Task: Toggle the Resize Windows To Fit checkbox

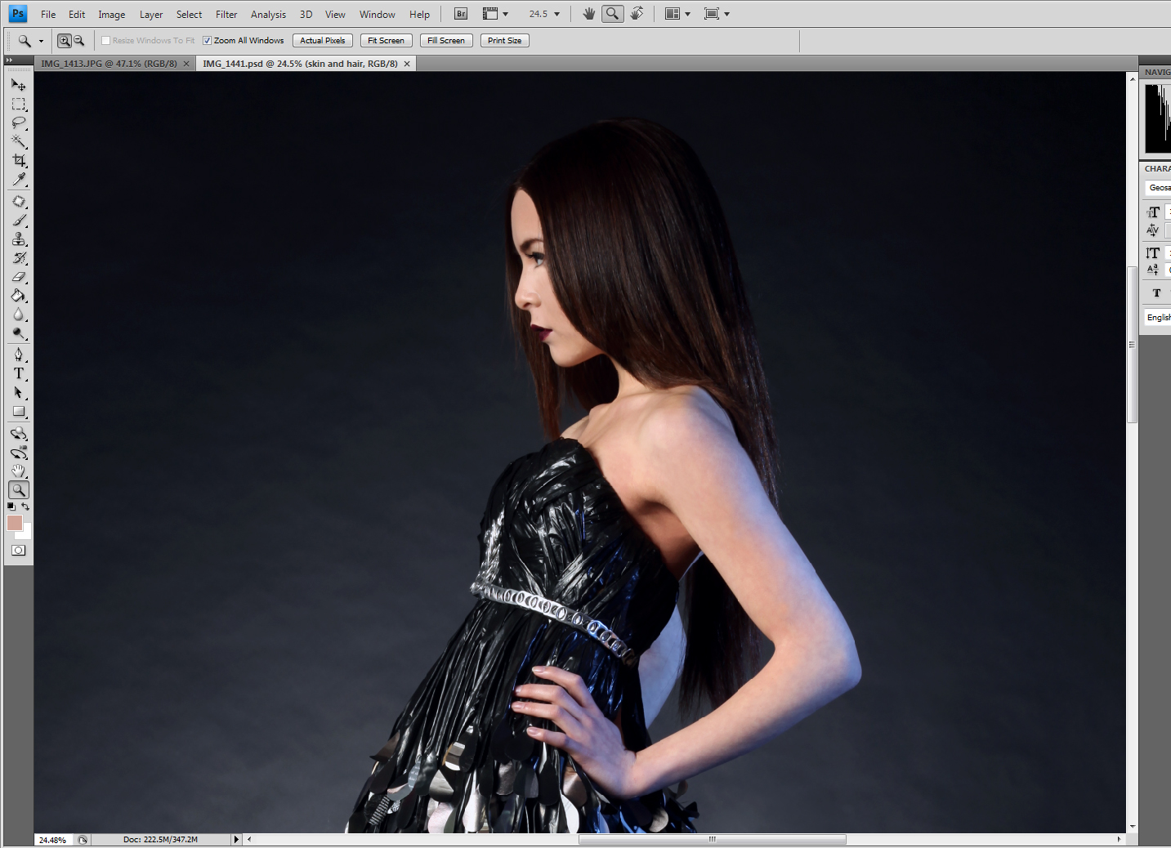Action: [105, 41]
